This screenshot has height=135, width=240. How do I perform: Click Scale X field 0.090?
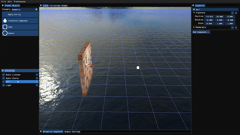click(x=209, y=23)
